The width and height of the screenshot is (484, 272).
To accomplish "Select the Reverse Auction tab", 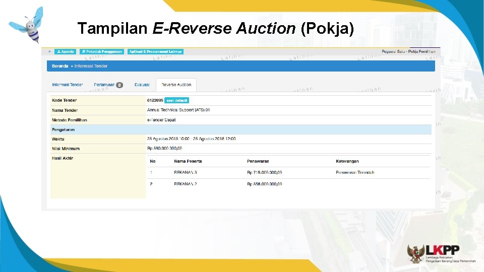I will pyautogui.click(x=176, y=85).
